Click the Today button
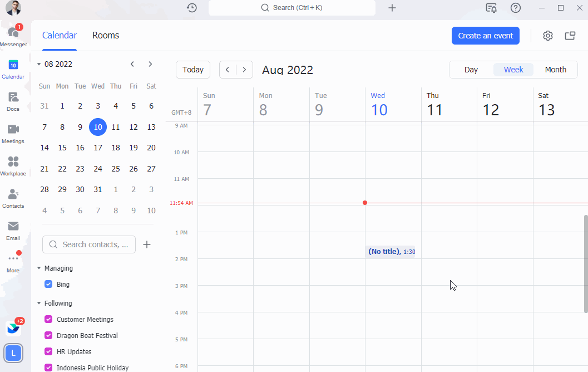This screenshot has height=372, width=588. point(193,70)
